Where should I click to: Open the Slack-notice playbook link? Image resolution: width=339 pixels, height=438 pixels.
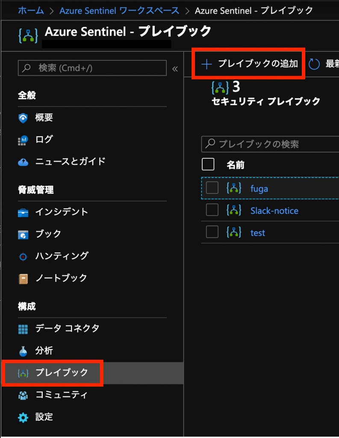pyautogui.click(x=274, y=210)
